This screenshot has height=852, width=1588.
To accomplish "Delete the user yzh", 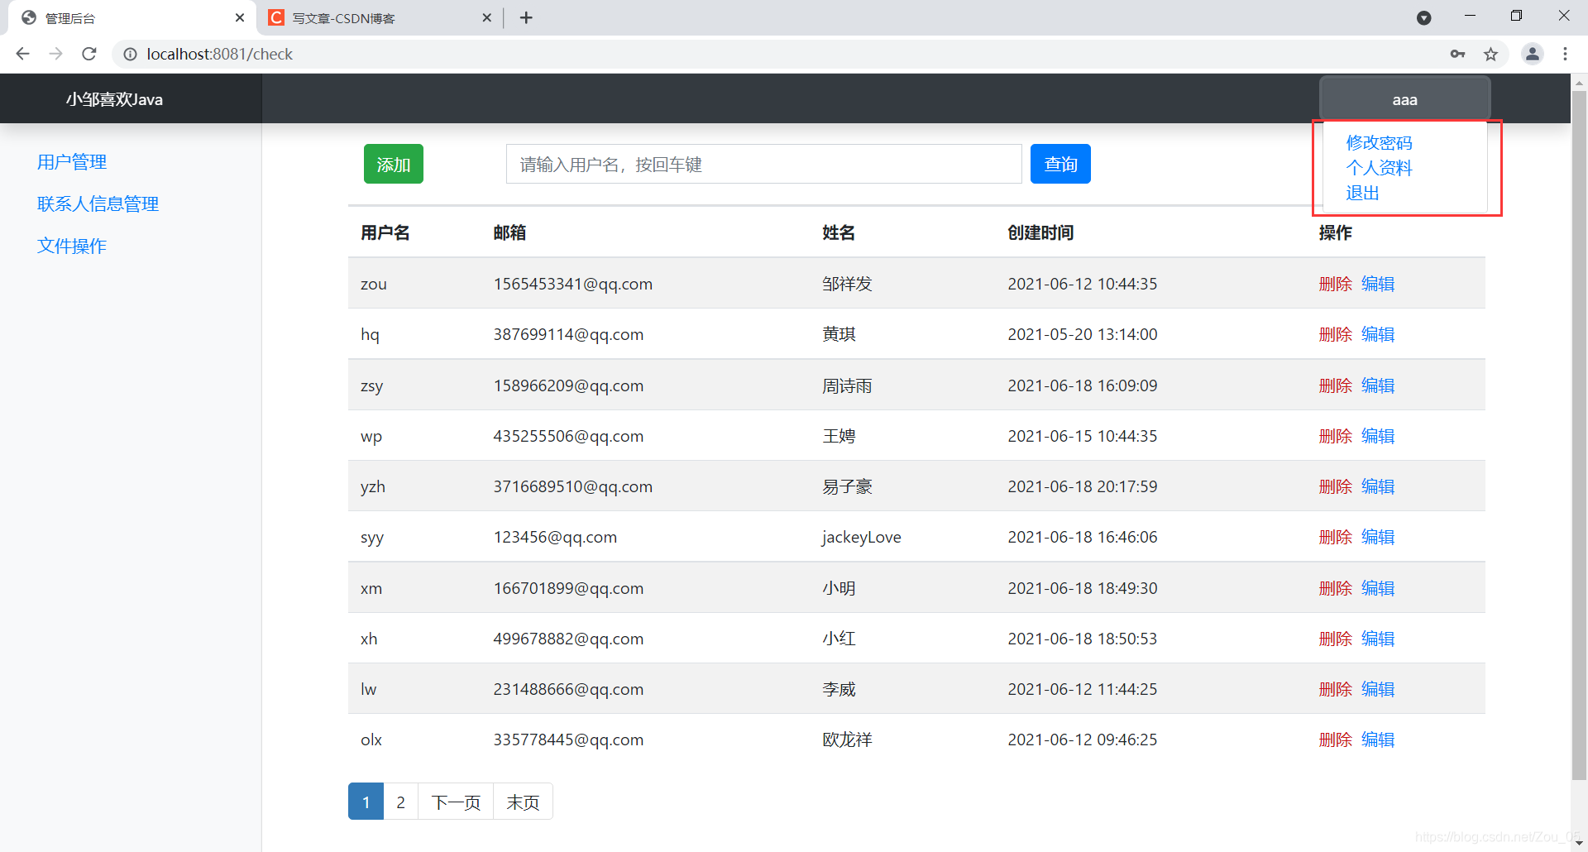I will [x=1335, y=486].
